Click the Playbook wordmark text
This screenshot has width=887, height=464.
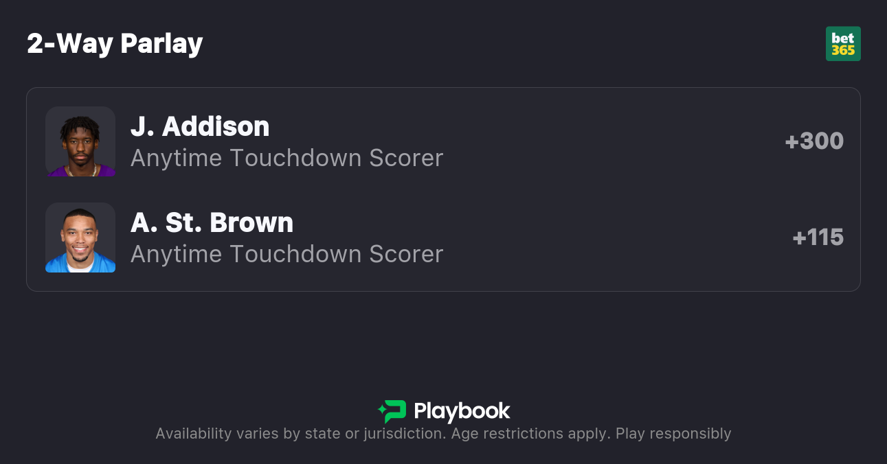click(462, 411)
